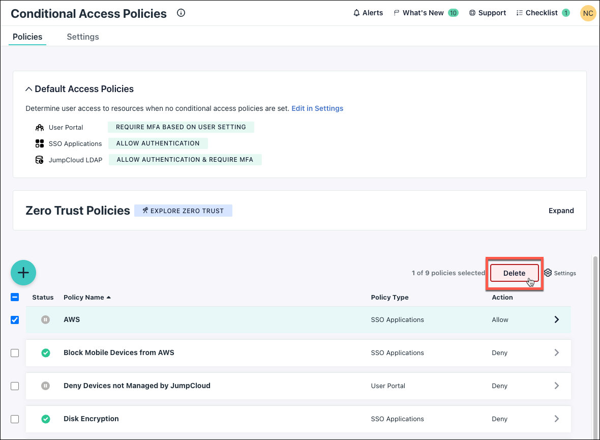Click the green plus button to add a policy
Screen dimensions: 600x440
coord(23,273)
